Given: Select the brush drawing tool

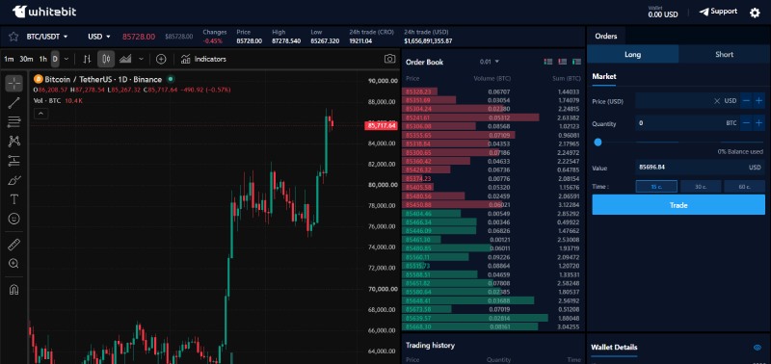Looking at the screenshot, I should pyautogui.click(x=14, y=180).
